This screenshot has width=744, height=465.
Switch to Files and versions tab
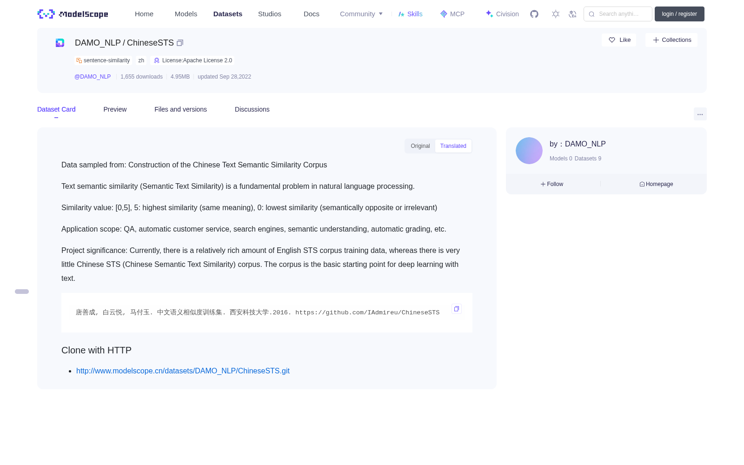[x=180, y=109]
